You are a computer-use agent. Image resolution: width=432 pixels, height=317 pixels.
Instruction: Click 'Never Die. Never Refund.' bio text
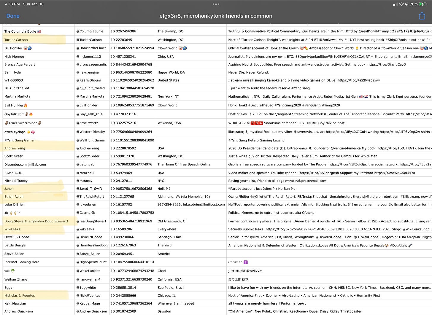point(248,72)
